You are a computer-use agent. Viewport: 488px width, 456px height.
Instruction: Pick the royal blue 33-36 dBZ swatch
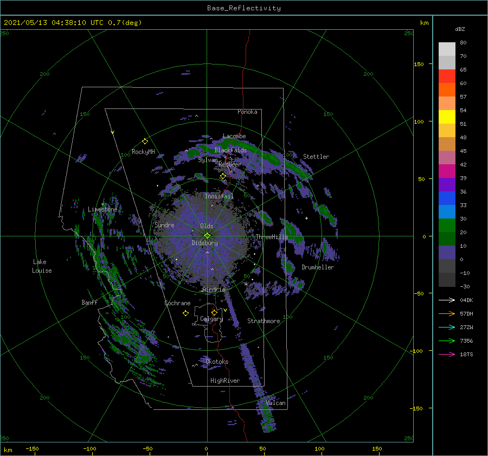click(447, 198)
